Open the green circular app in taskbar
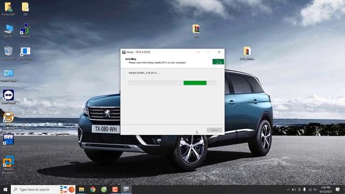345x194 pixels. (x=104, y=189)
